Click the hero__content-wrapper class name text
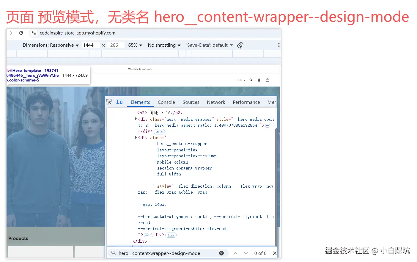 pyautogui.click(x=182, y=144)
